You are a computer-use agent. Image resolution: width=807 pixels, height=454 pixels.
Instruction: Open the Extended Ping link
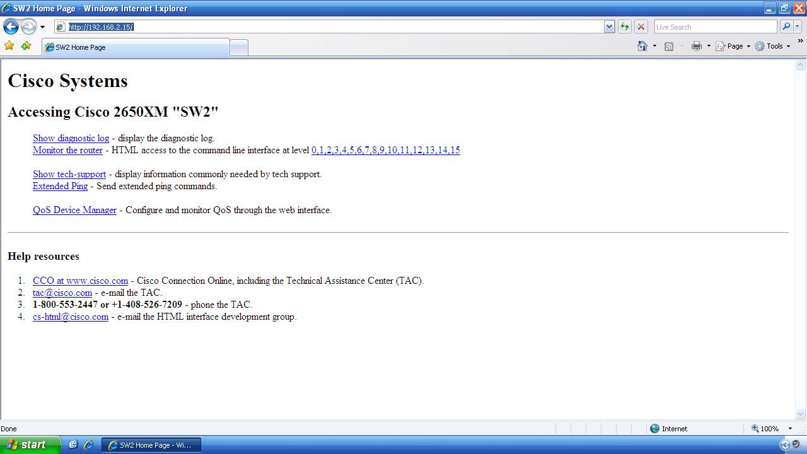coord(60,186)
